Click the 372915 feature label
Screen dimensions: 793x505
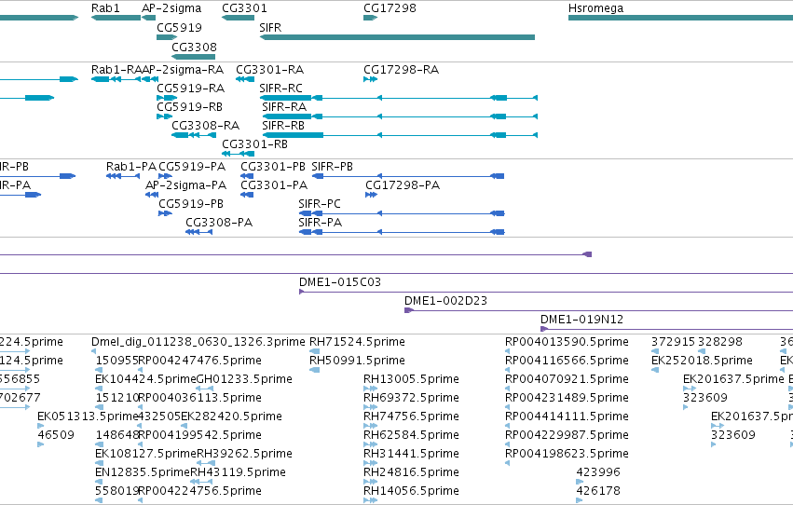click(x=673, y=342)
